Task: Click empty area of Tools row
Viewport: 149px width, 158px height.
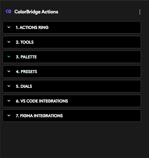Action: (87, 42)
